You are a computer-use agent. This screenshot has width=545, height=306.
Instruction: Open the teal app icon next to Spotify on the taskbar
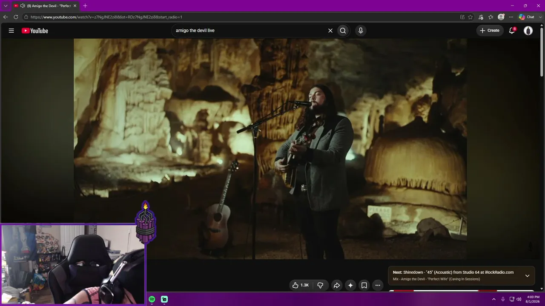[x=164, y=300]
